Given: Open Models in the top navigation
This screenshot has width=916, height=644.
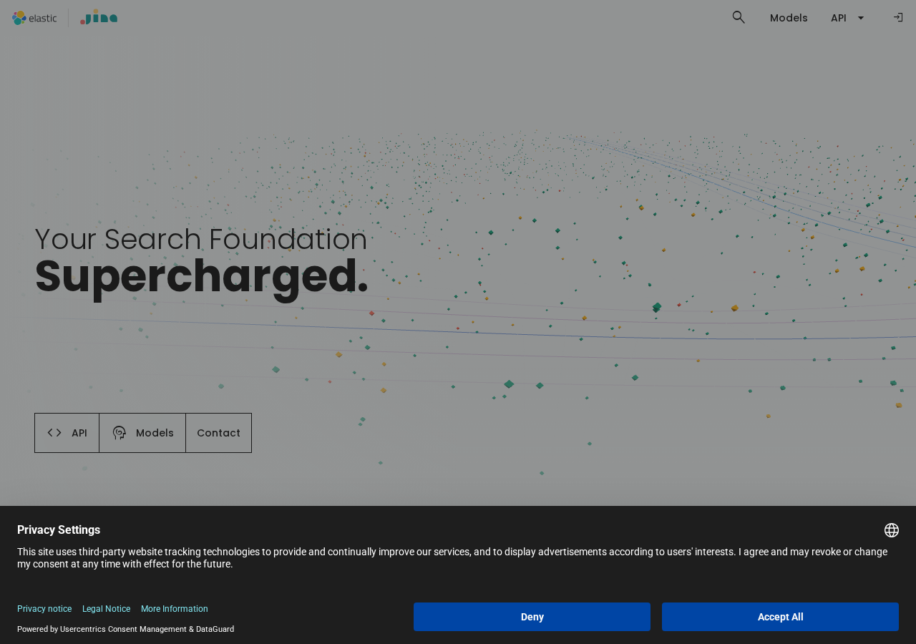Looking at the screenshot, I should pyautogui.click(x=789, y=18).
